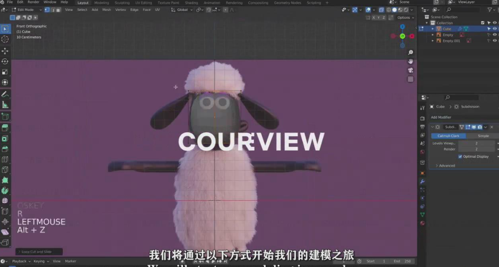The width and height of the screenshot is (499, 267).
Task: Activate the 3D Cursor tool
Action: (5, 40)
